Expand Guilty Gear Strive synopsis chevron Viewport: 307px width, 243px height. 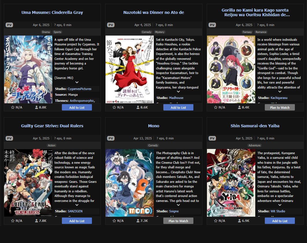point(77,205)
